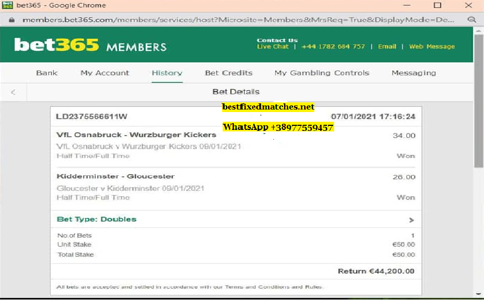Click VfL Osnabruck - Wurzburger Kickers heading
Image resolution: width=484 pixels, height=300 pixels.
click(136, 135)
